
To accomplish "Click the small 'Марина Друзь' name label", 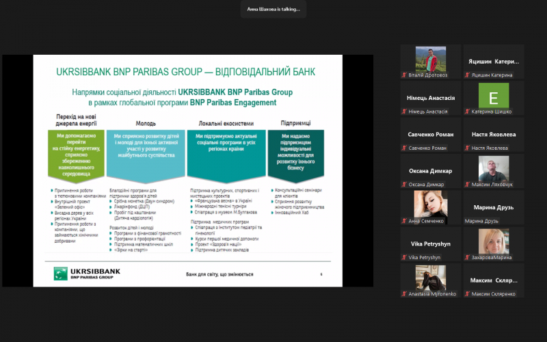I will 481,221.
